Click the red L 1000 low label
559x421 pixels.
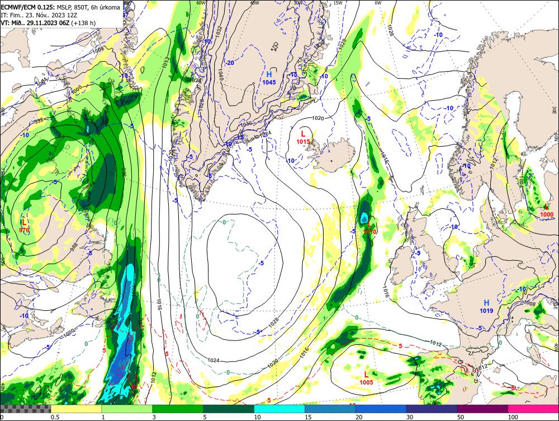point(547,210)
